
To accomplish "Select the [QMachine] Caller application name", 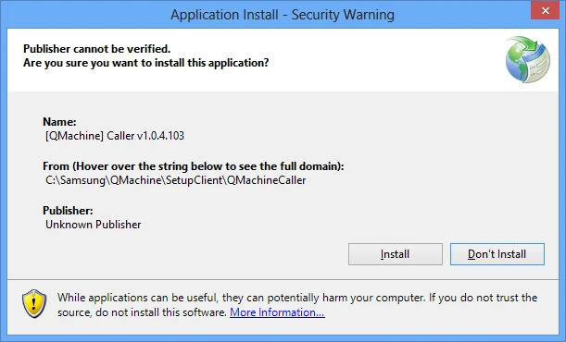I will [x=90, y=136].
